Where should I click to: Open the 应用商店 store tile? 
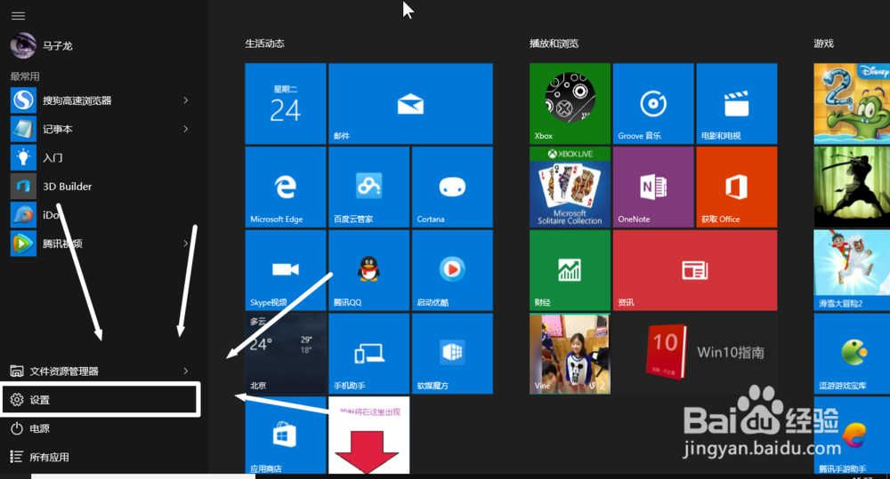tap(286, 435)
